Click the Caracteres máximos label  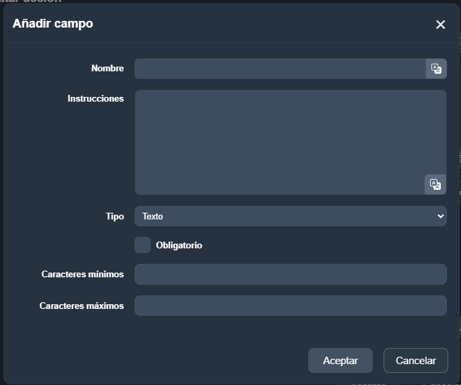point(82,306)
